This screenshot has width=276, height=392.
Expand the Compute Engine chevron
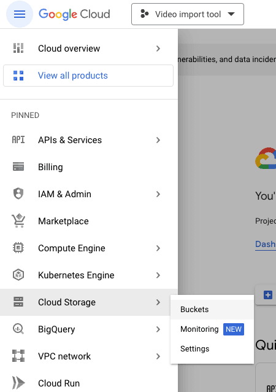coord(158,248)
